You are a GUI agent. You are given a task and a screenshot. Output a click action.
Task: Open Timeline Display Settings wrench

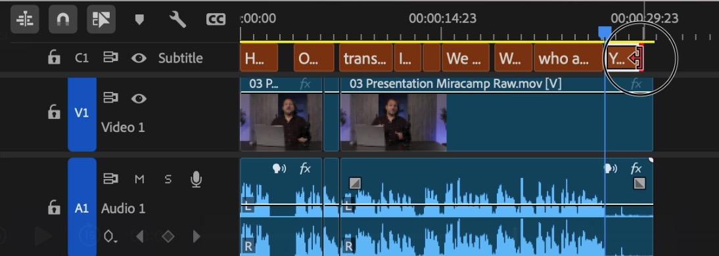click(x=177, y=20)
